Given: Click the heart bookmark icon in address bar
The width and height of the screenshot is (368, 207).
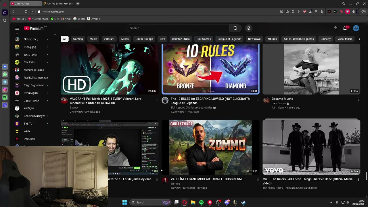Looking at the screenshot, I should click(304, 11).
